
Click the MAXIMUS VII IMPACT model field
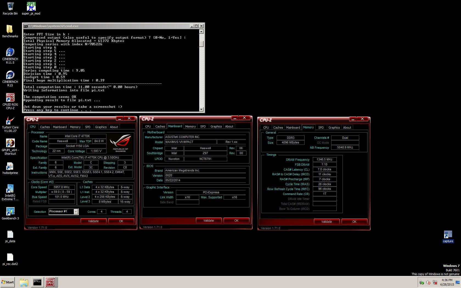click(x=190, y=142)
